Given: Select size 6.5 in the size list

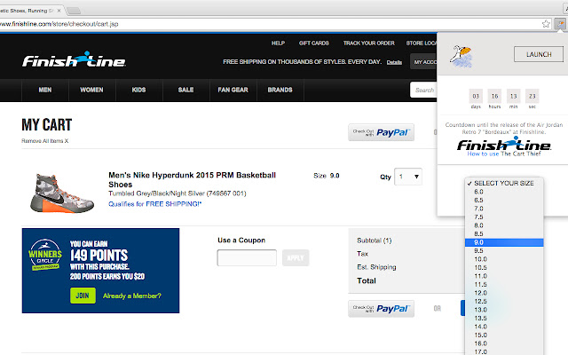Looking at the screenshot, I should coord(504,201).
